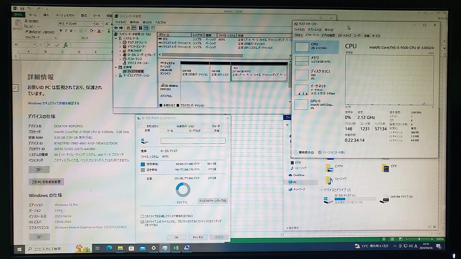Uncheck the allow file indexing checkbox
The image size is (461, 259).
pyautogui.click(x=142, y=221)
